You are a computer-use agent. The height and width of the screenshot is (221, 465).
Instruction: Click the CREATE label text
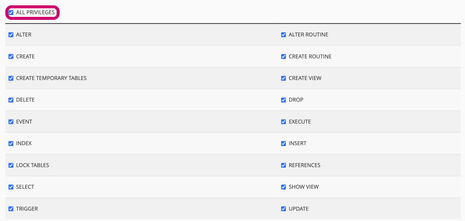[25, 57]
